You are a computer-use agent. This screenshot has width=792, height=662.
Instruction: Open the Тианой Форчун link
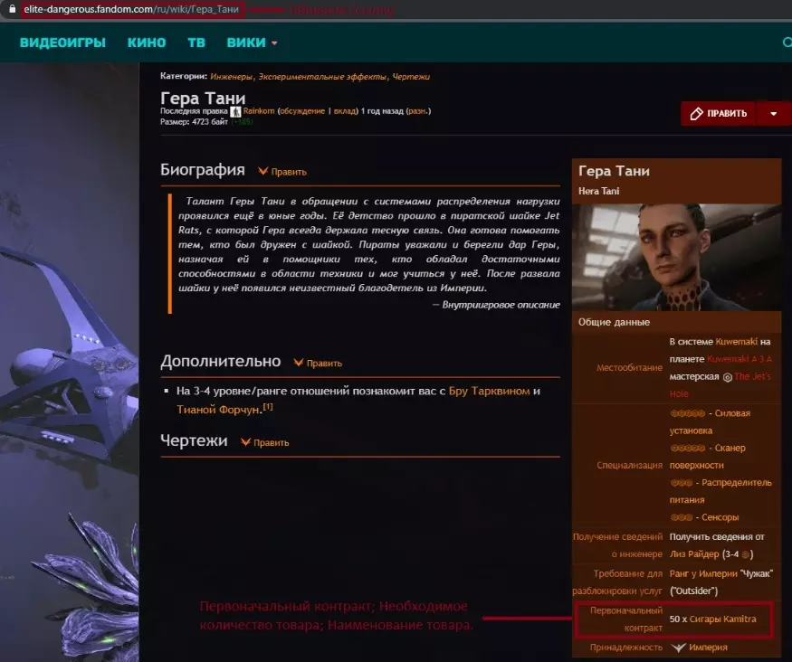coord(218,410)
